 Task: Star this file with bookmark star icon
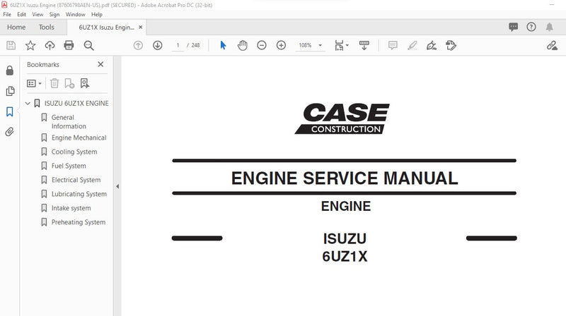30,45
